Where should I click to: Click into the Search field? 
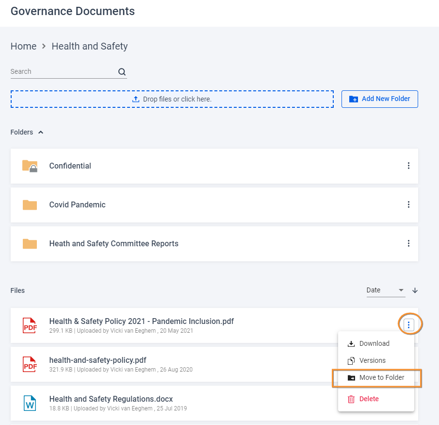pos(63,71)
